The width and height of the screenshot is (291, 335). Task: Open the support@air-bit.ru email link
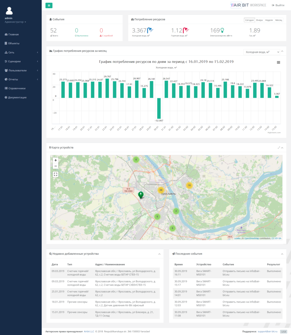pos(267,331)
